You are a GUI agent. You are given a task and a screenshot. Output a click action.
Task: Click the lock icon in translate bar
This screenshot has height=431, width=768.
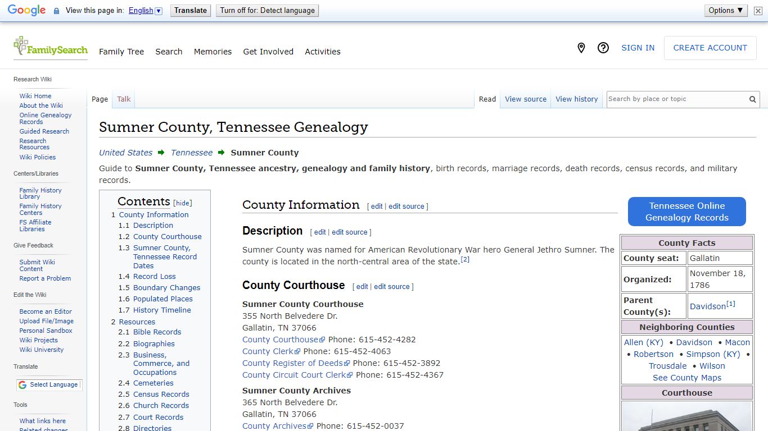pos(56,11)
